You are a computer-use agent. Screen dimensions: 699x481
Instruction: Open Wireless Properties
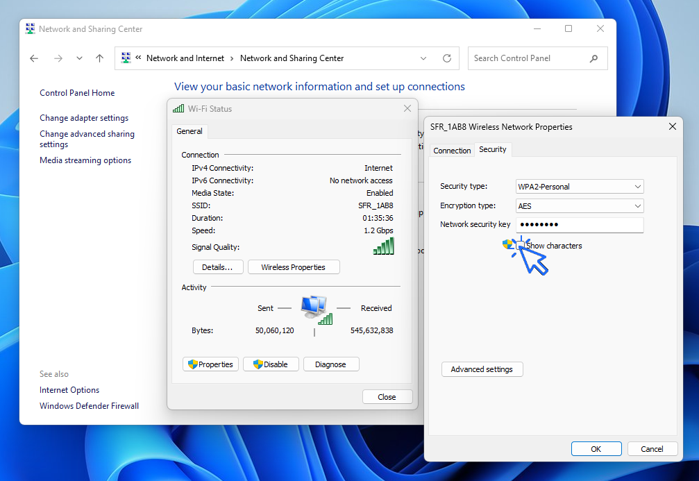(293, 267)
